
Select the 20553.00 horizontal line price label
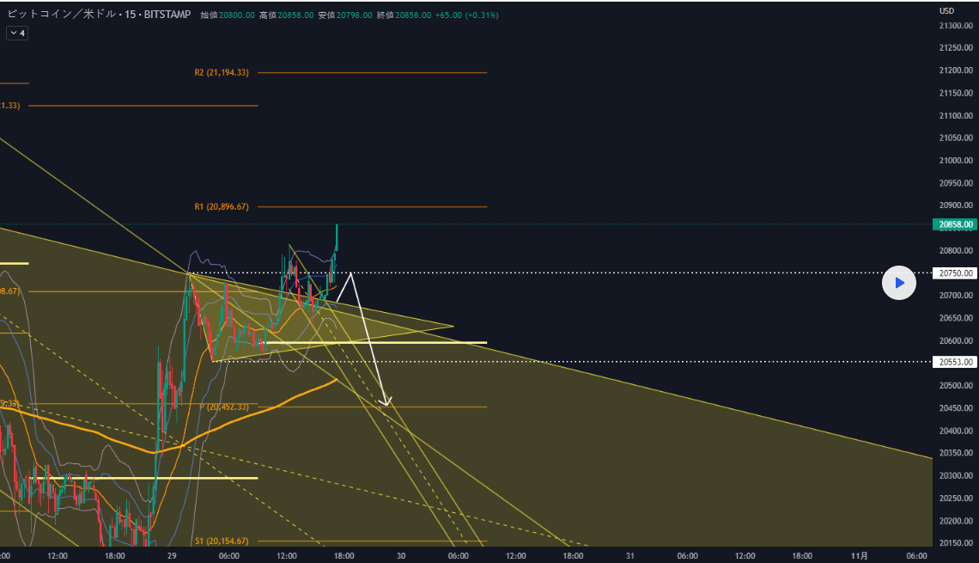(x=955, y=362)
